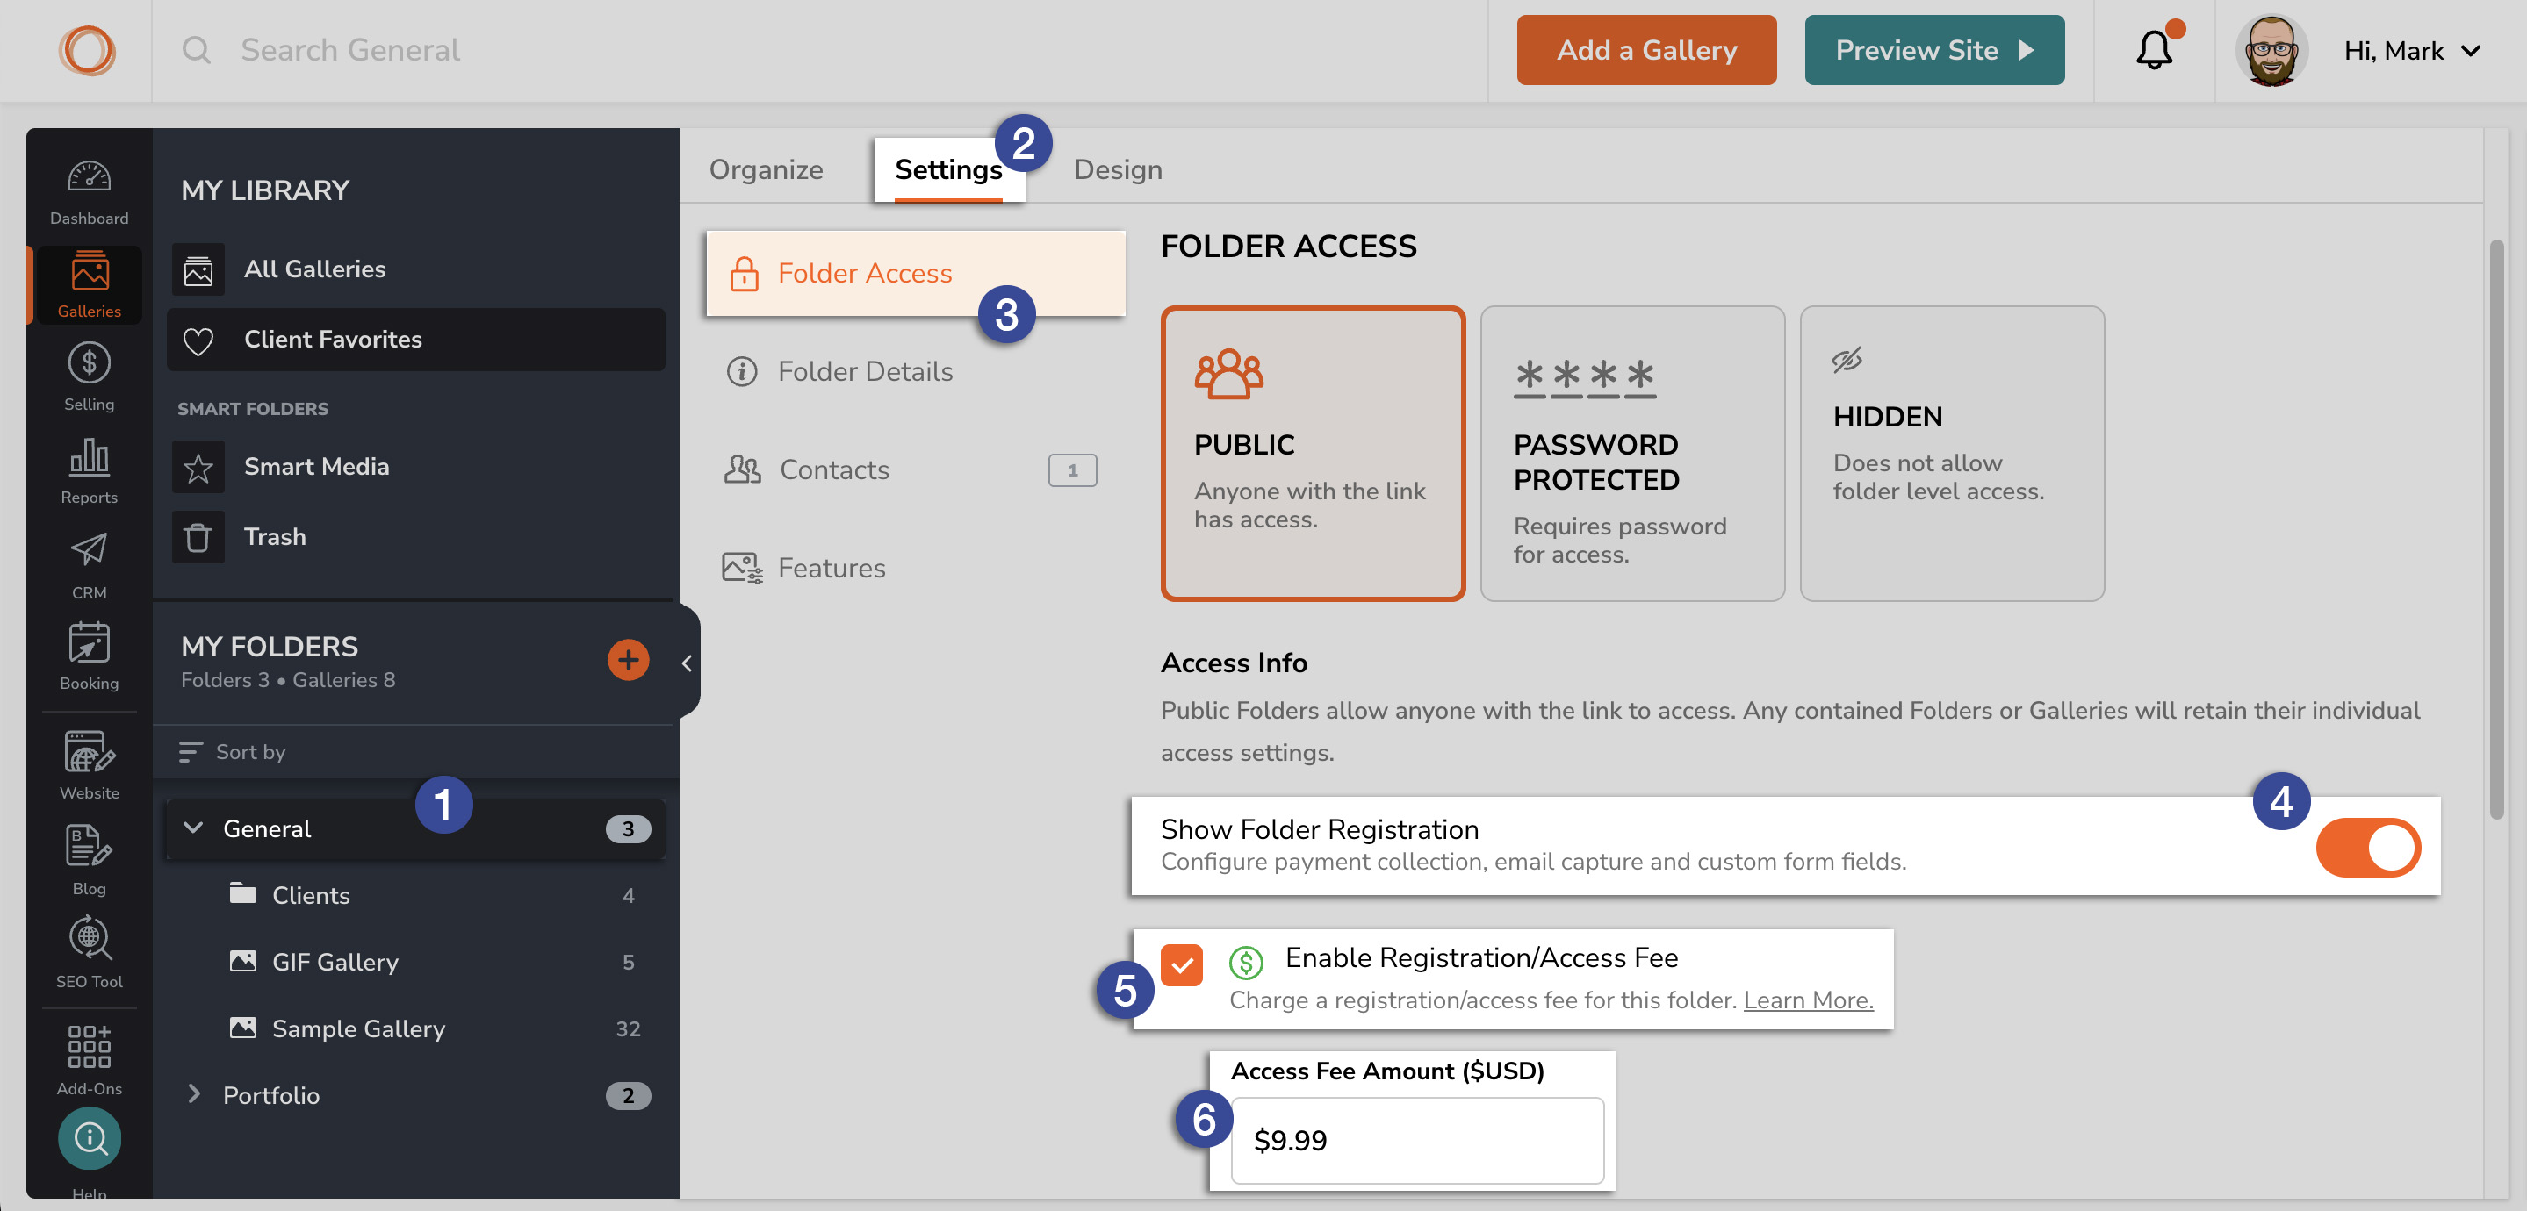This screenshot has width=2527, height=1211.
Task: Click the Trash bin icon
Action: point(198,537)
